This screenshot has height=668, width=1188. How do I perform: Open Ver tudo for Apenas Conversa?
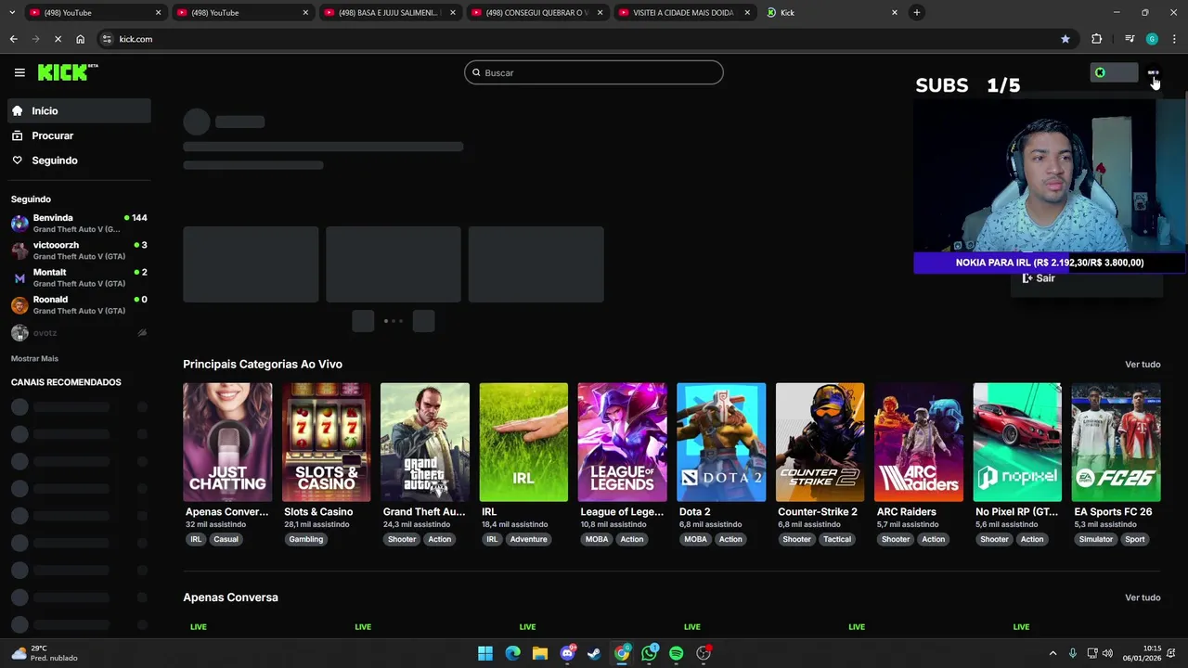(x=1143, y=597)
